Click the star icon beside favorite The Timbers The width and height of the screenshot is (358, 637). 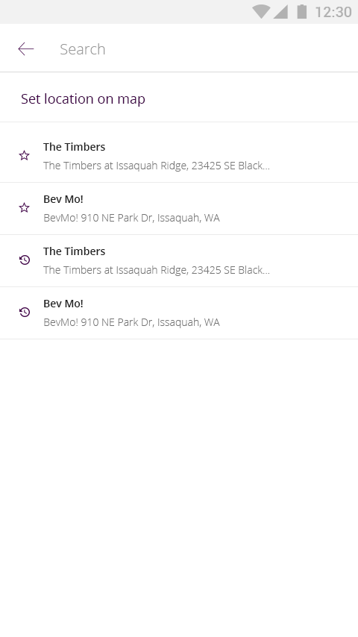pyautogui.click(x=25, y=156)
